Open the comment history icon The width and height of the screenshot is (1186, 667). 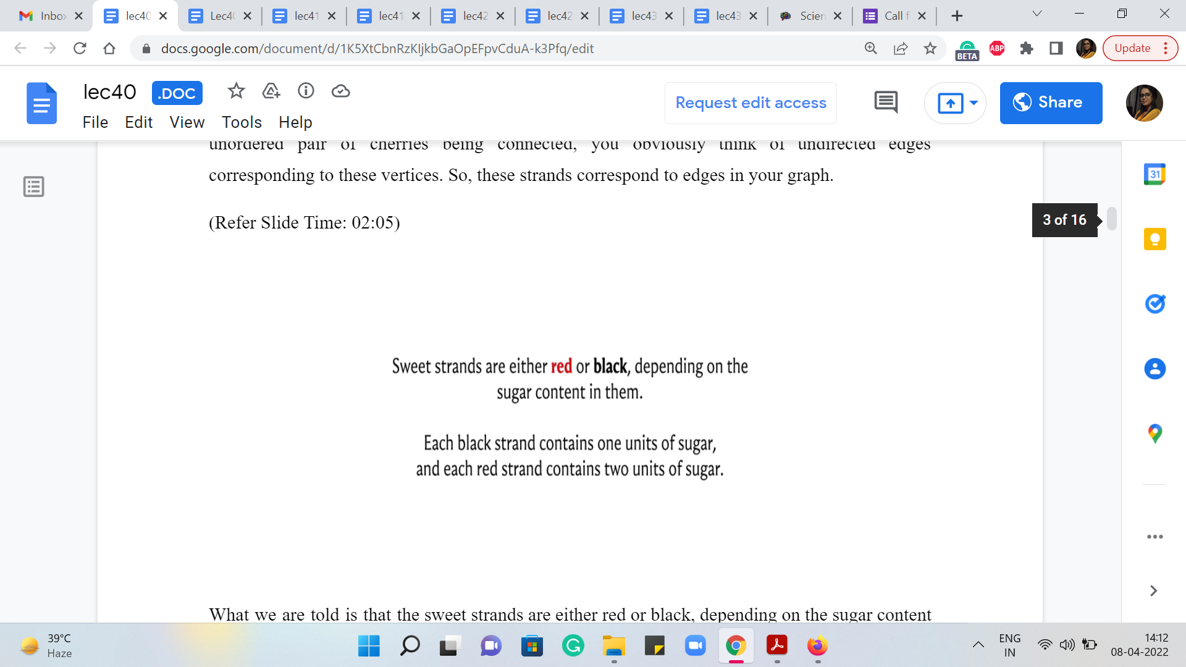pyautogui.click(x=886, y=103)
